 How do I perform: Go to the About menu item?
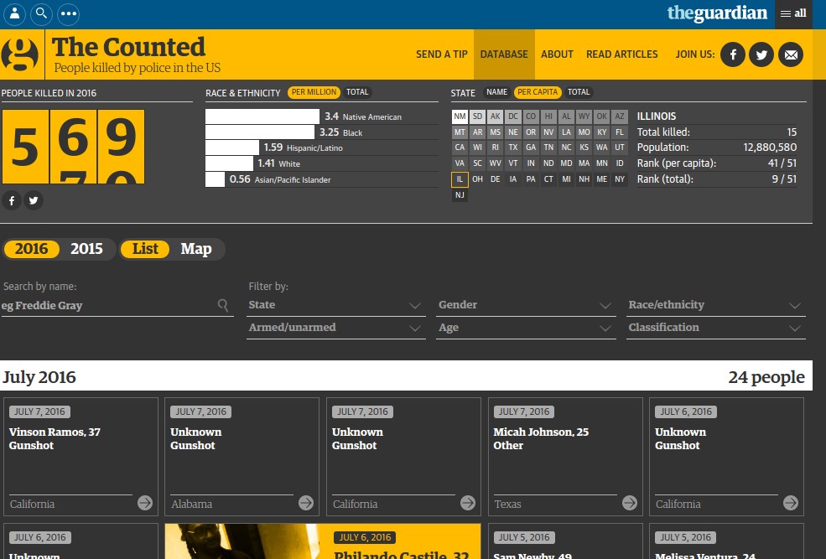coord(557,54)
